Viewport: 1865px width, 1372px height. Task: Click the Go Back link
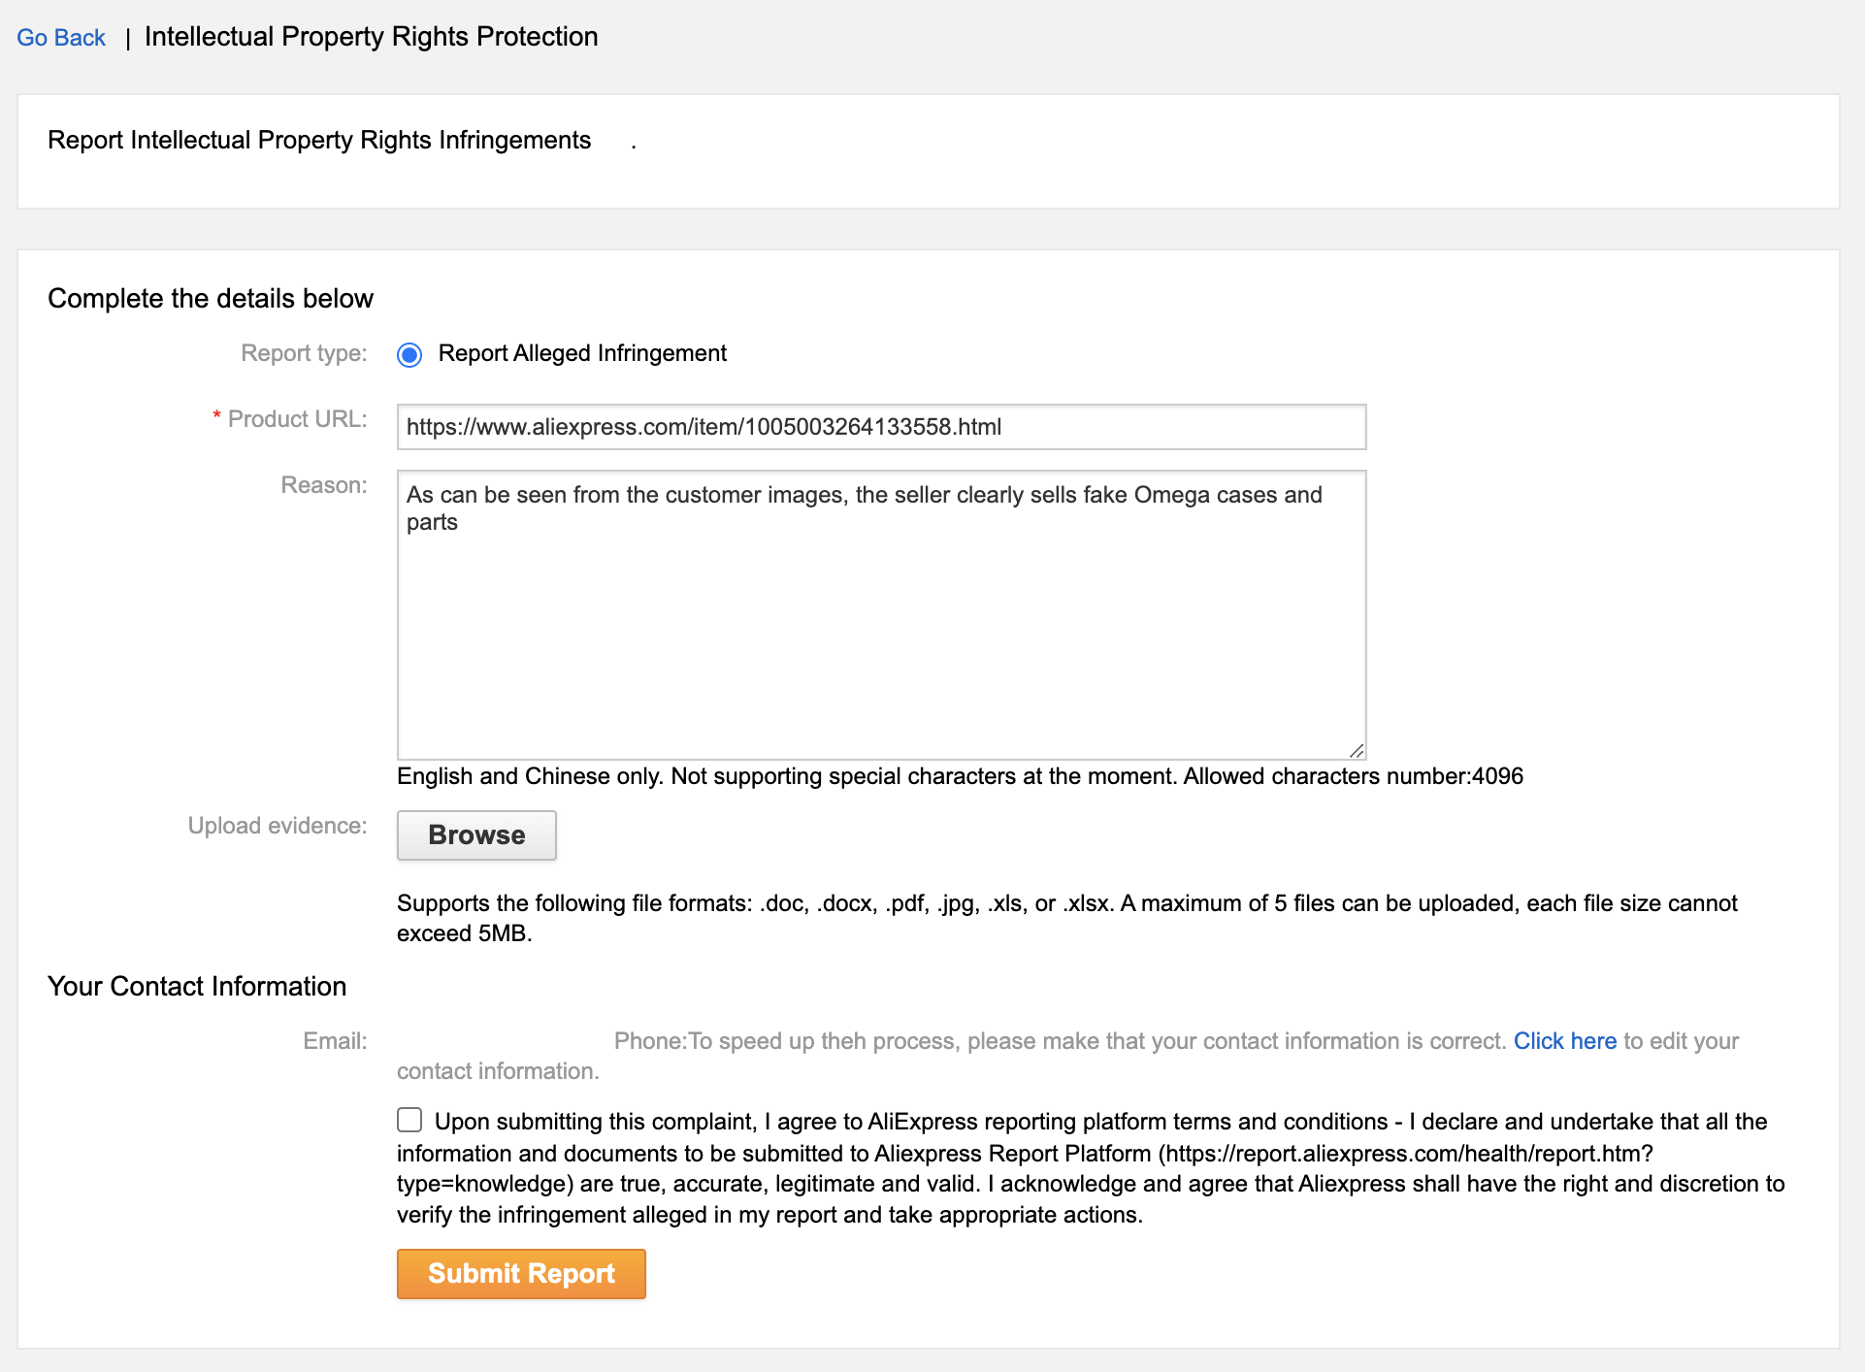point(61,38)
